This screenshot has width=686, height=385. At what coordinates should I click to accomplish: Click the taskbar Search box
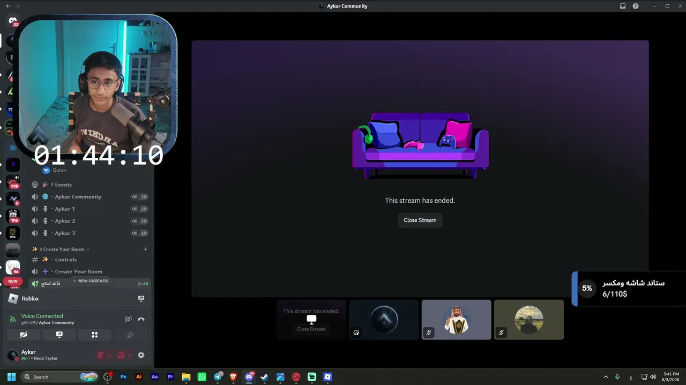(60, 377)
